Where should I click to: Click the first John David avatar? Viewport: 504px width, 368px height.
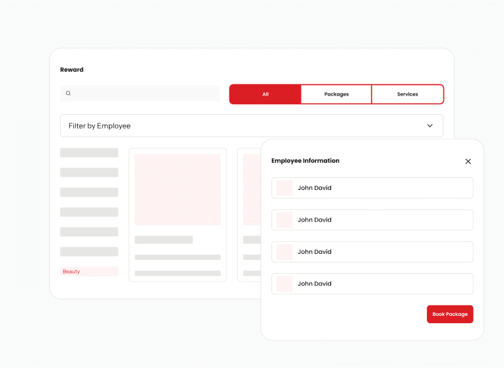point(284,188)
